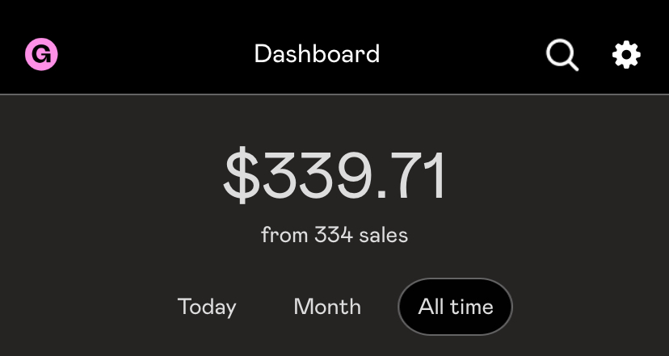Show this month's sales earnings
669x356 pixels.
327,307
